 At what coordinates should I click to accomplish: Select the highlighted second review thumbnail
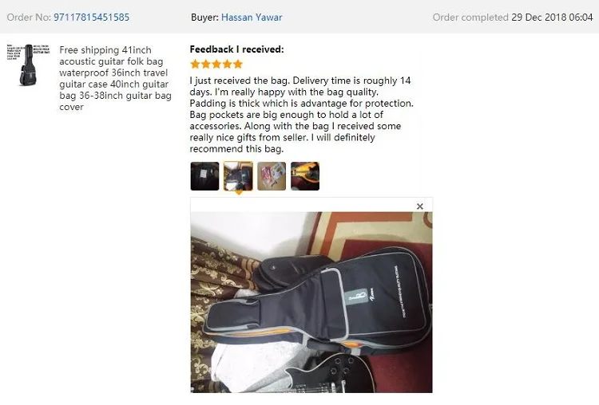coord(238,176)
